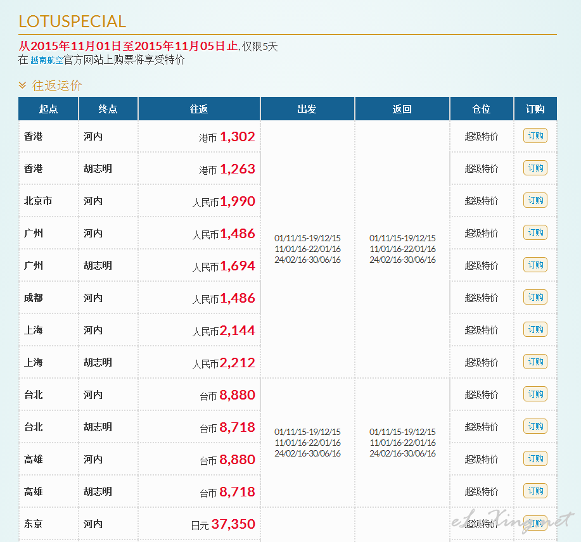The image size is (581, 542).
Task: Open the 越南航空 link
Action: 47,60
